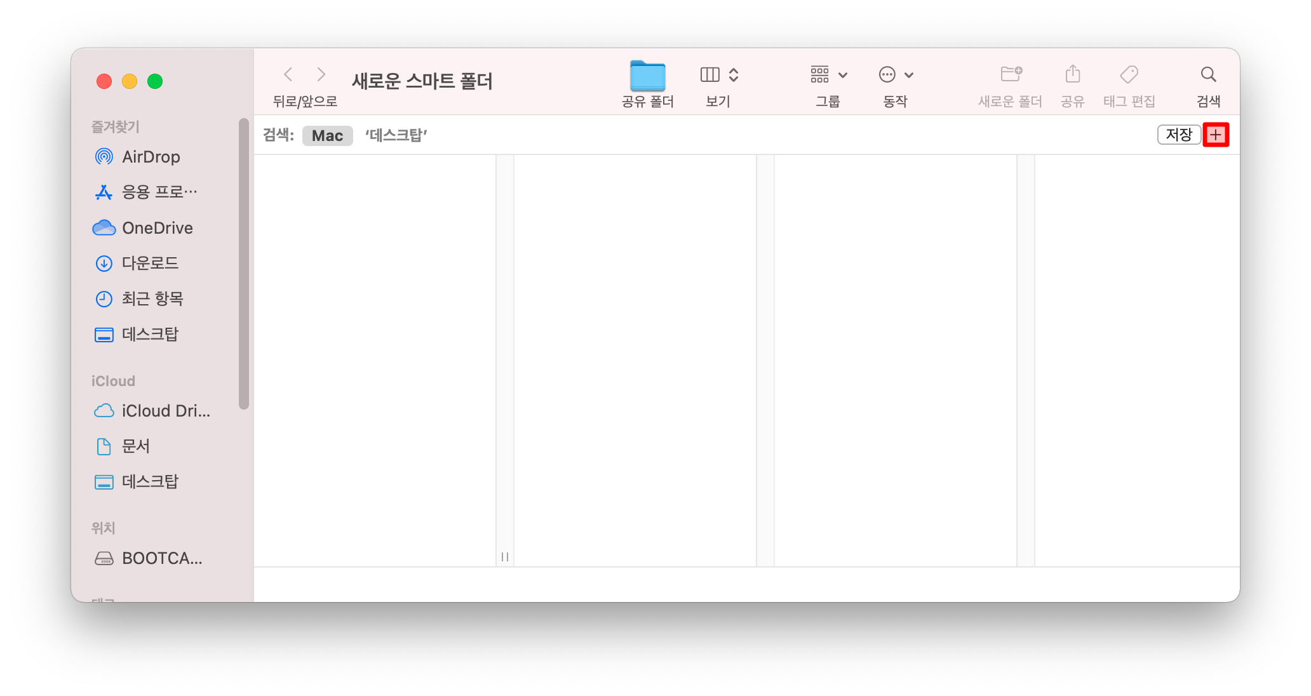Click the new folder (새로운 폴더) icon

coord(1011,75)
